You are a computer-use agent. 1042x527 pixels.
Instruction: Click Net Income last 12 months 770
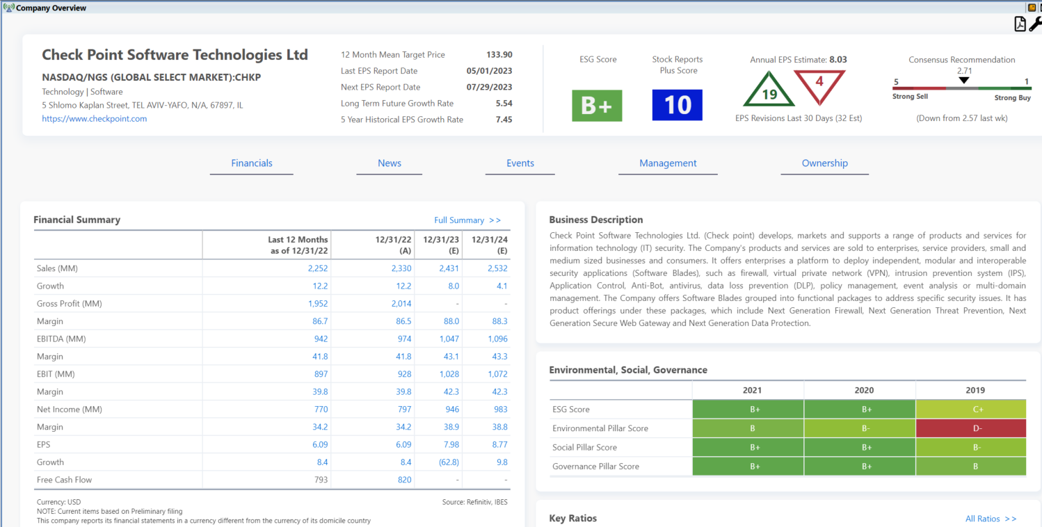click(x=321, y=410)
